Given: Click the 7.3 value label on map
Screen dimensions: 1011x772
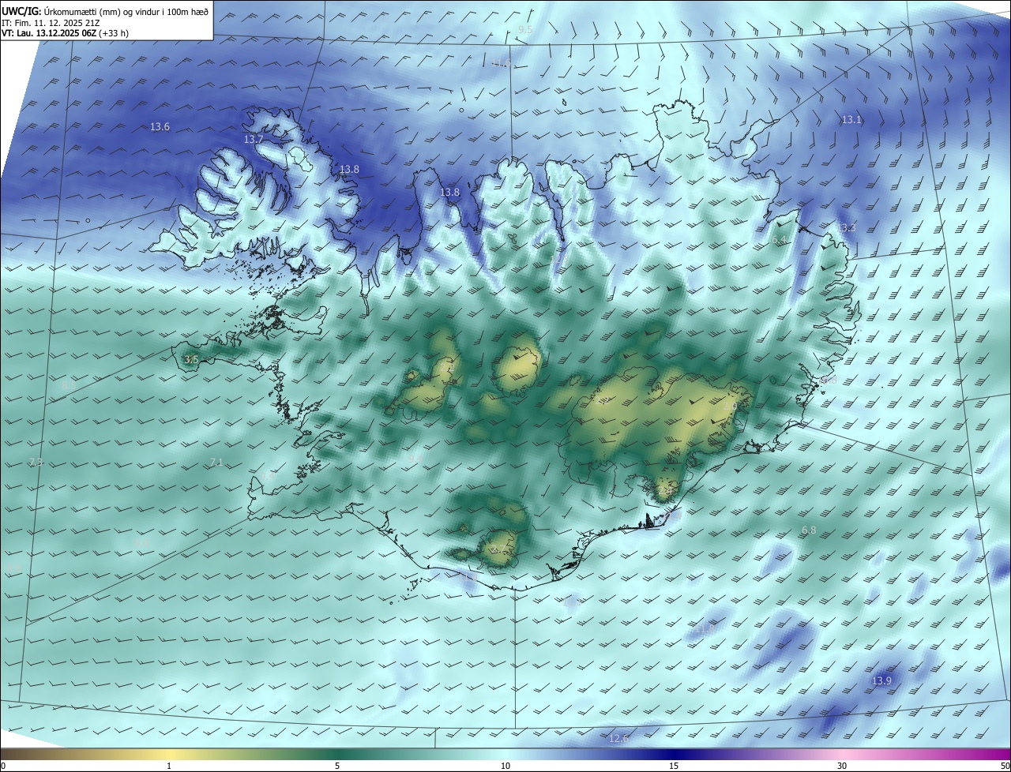Looking at the screenshot, I should (x=36, y=463).
